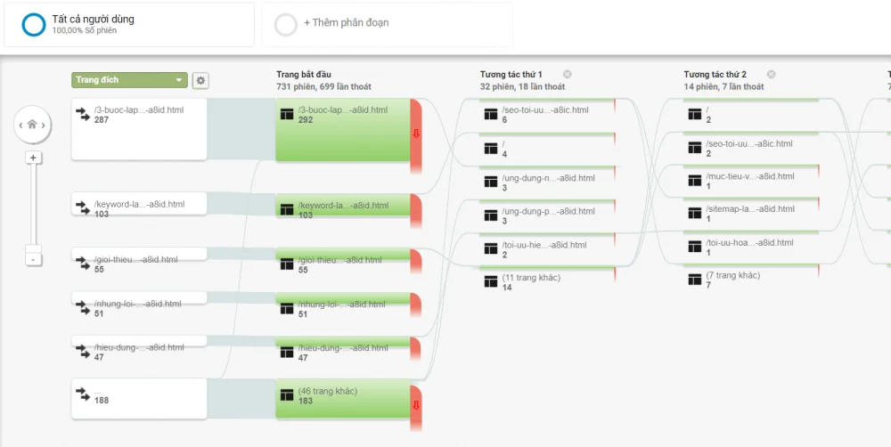This screenshot has height=447, width=891.
Task: Remove the Tương tác thứ 2 step
Action: [x=772, y=75]
